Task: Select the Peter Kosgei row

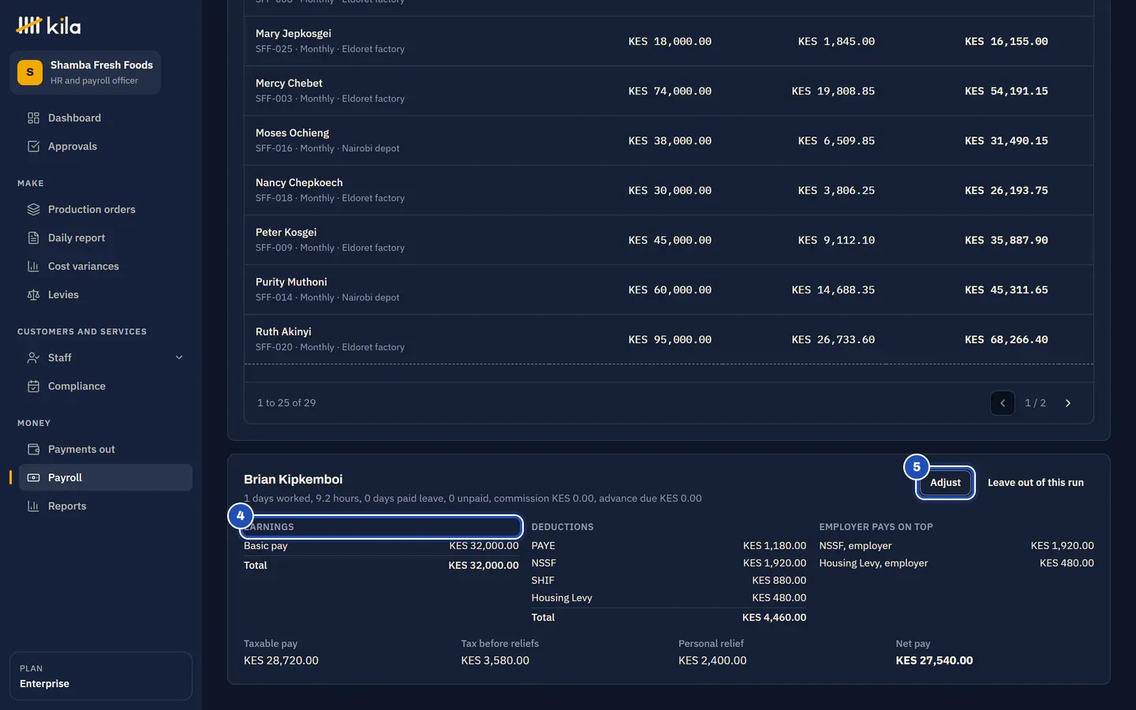Action: [669, 240]
